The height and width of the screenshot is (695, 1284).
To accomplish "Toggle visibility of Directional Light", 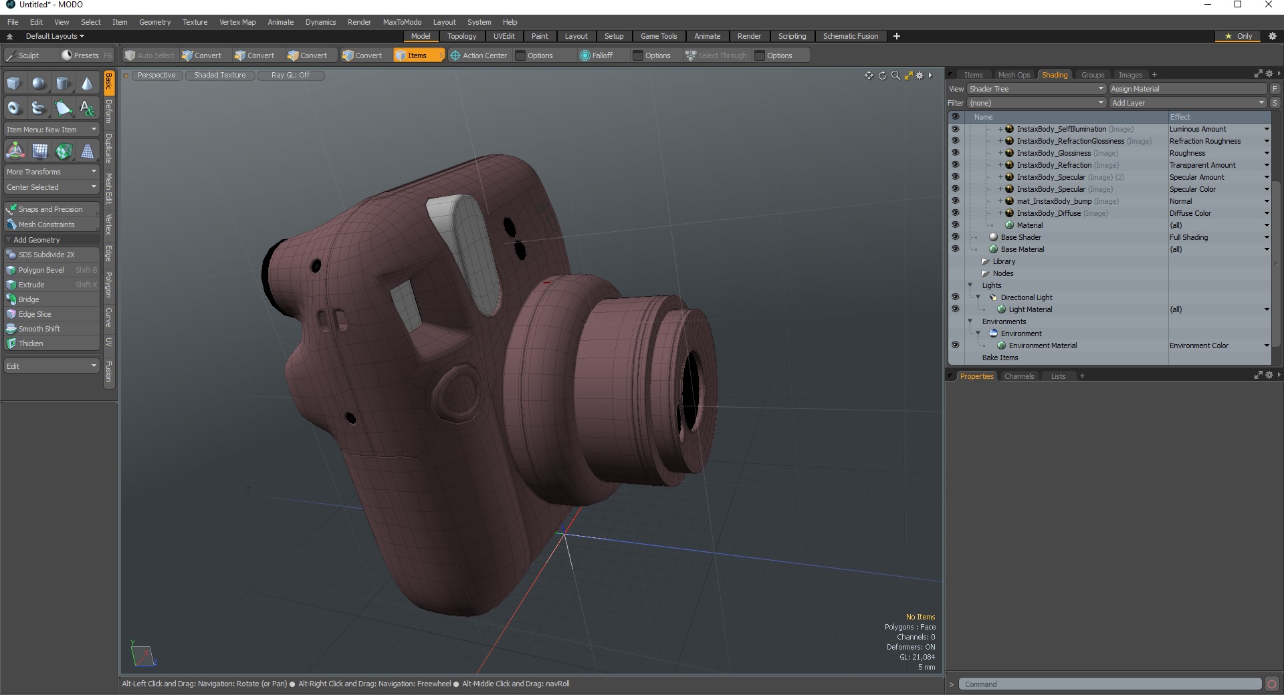I will tap(955, 297).
